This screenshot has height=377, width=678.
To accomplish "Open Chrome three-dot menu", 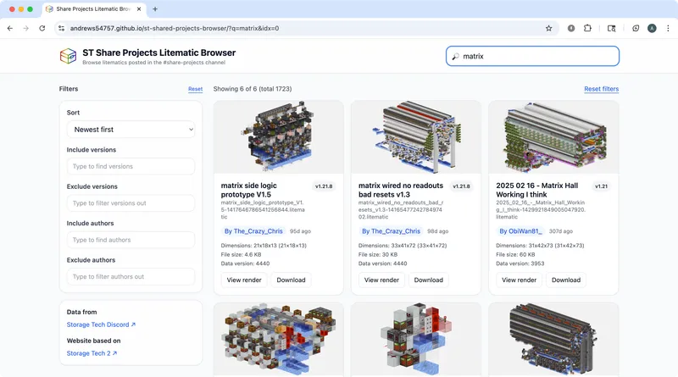I will pyautogui.click(x=668, y=28).
